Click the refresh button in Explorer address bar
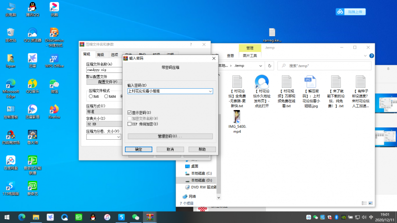Viewport: 397px width, 223px height. point(268,65)
